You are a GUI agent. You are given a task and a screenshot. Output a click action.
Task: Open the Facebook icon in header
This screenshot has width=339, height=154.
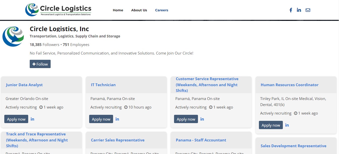click(x=291, y=10)
